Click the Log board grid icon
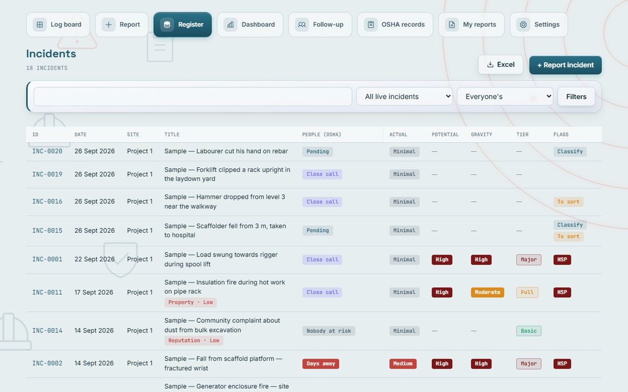The width and height of the screenshot is (628, 392). coord(40,25)
